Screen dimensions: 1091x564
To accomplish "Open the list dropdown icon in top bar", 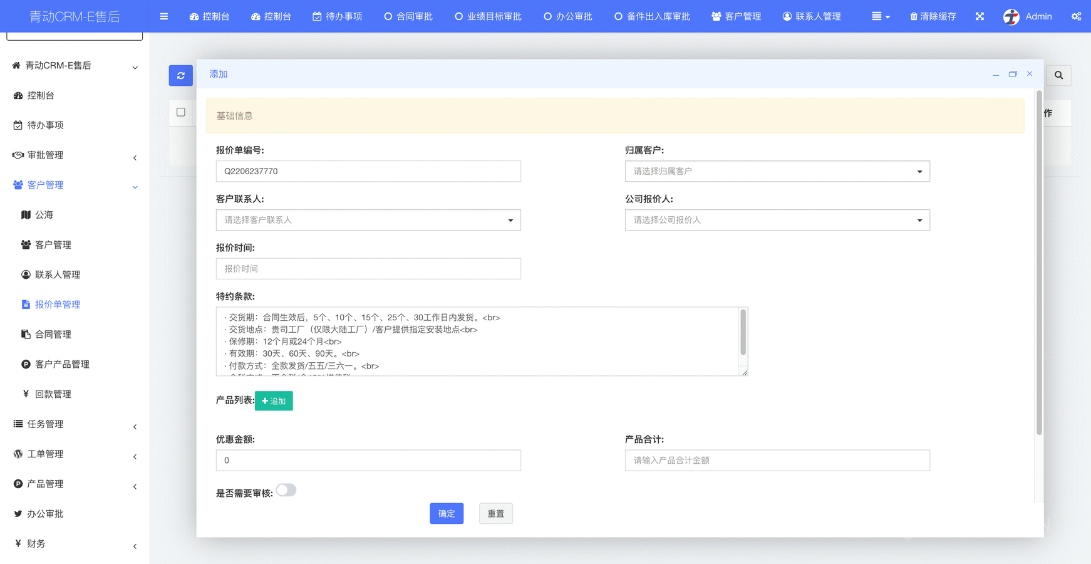I will point(880,16).
